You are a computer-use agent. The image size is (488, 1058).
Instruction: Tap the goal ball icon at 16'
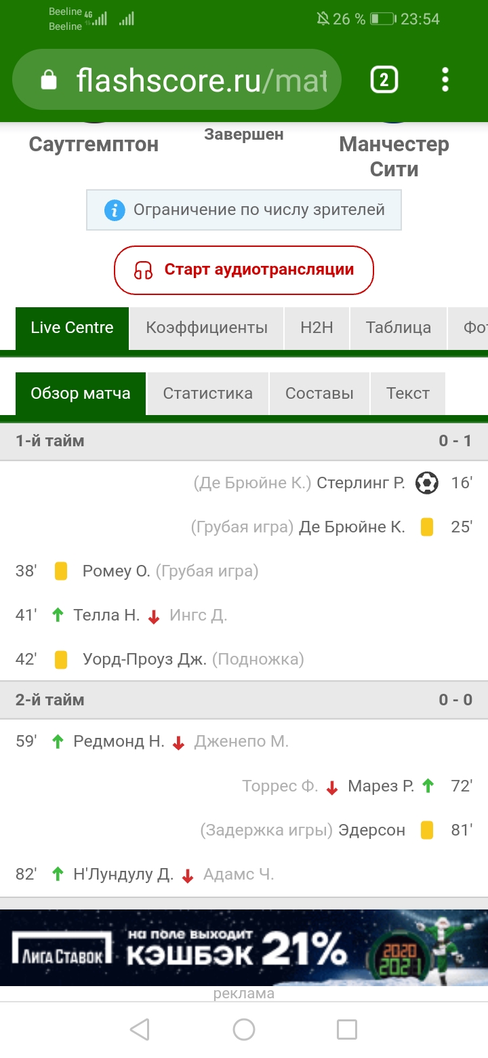[x=427, y=483]
